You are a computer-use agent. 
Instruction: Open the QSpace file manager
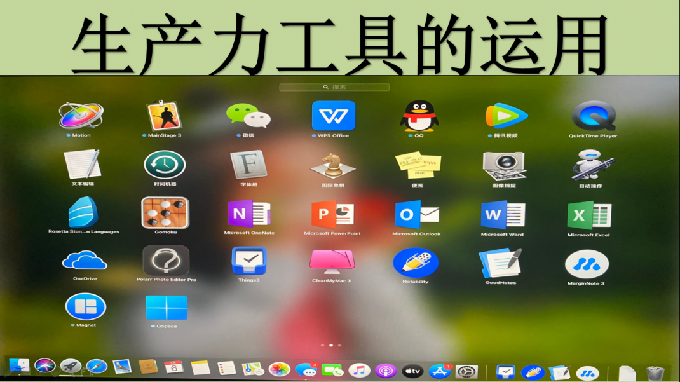pos(167,308)
